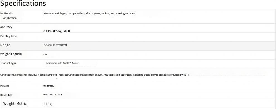Screen dimensions: 276x109
Task: Select the For Use with label
Action: click(7, 13)
